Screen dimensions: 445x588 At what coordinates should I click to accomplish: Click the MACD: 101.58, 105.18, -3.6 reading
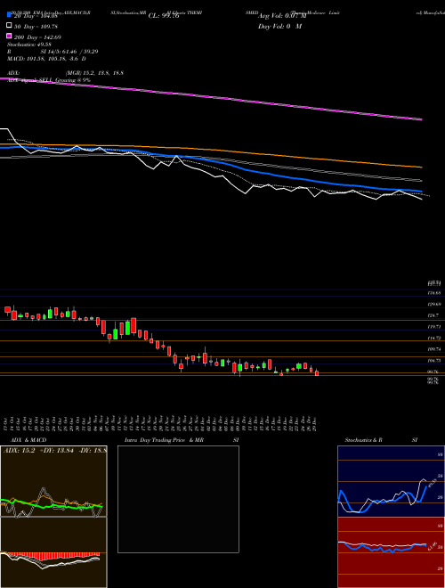(x=46, y=59)
